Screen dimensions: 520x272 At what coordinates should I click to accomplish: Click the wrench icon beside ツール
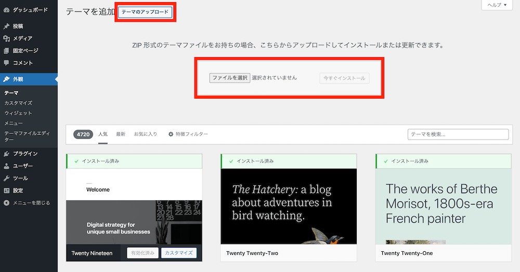coord(6,179)
